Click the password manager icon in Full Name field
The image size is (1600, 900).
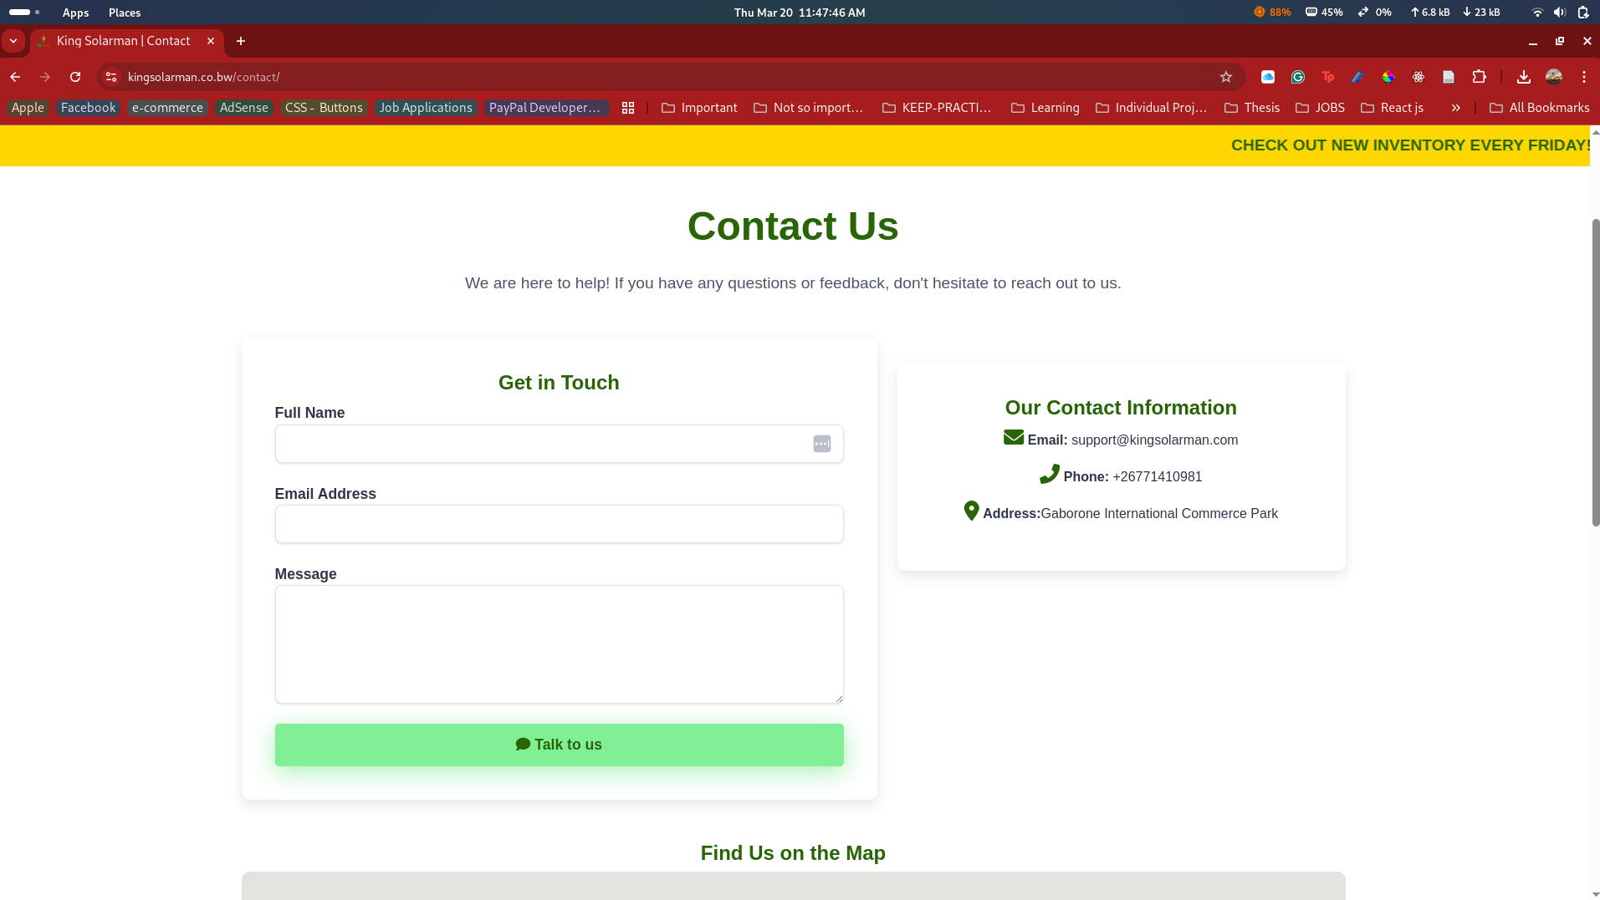click(821, 444)
